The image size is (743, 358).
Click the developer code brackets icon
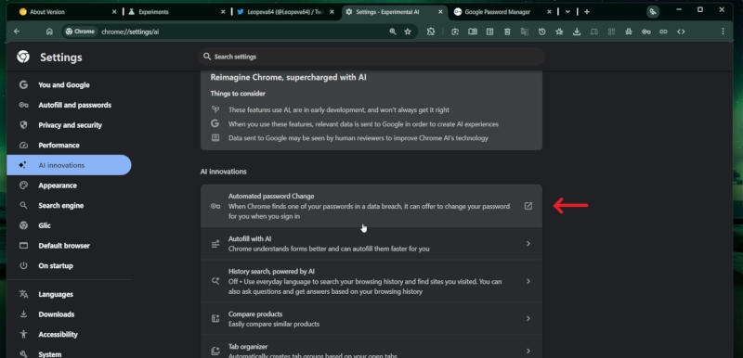click(681, 32)
